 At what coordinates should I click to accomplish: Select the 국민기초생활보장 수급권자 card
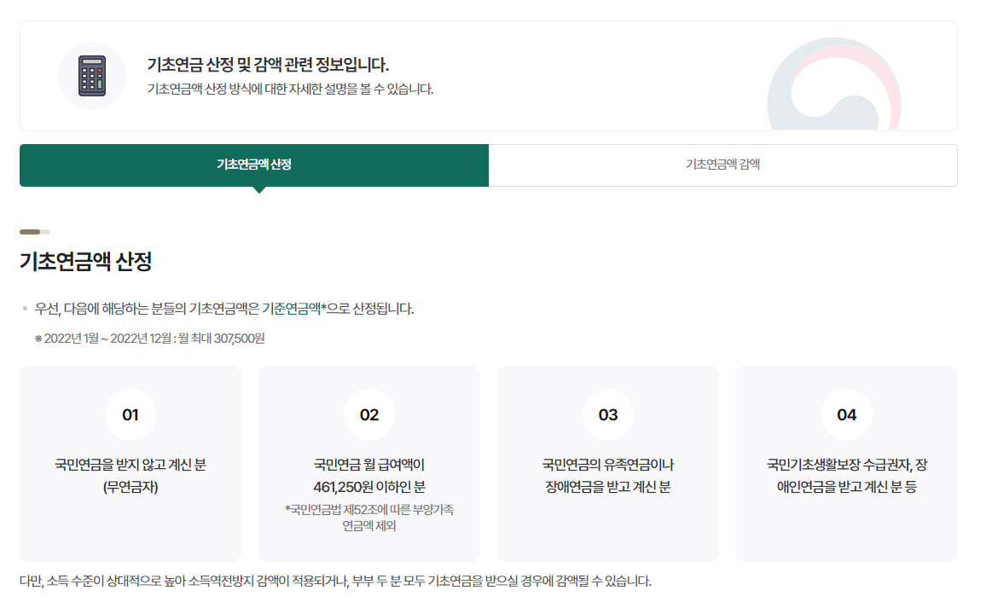(846, 463)
